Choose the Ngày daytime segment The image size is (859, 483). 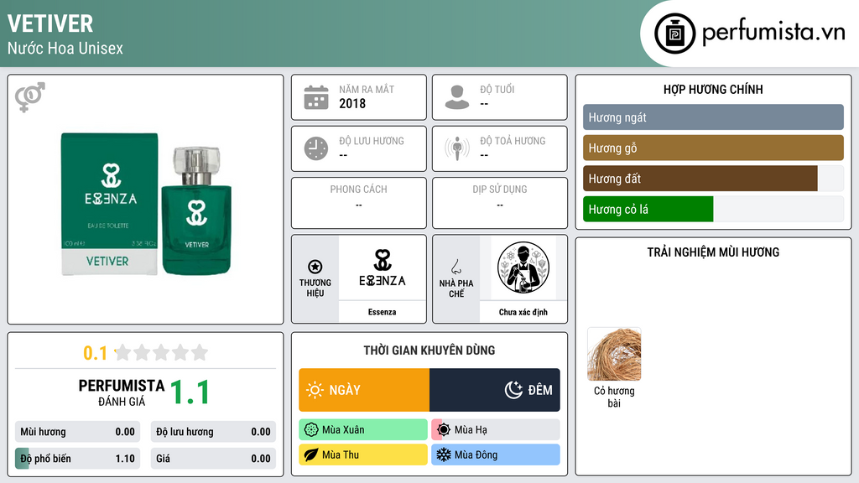364,390
